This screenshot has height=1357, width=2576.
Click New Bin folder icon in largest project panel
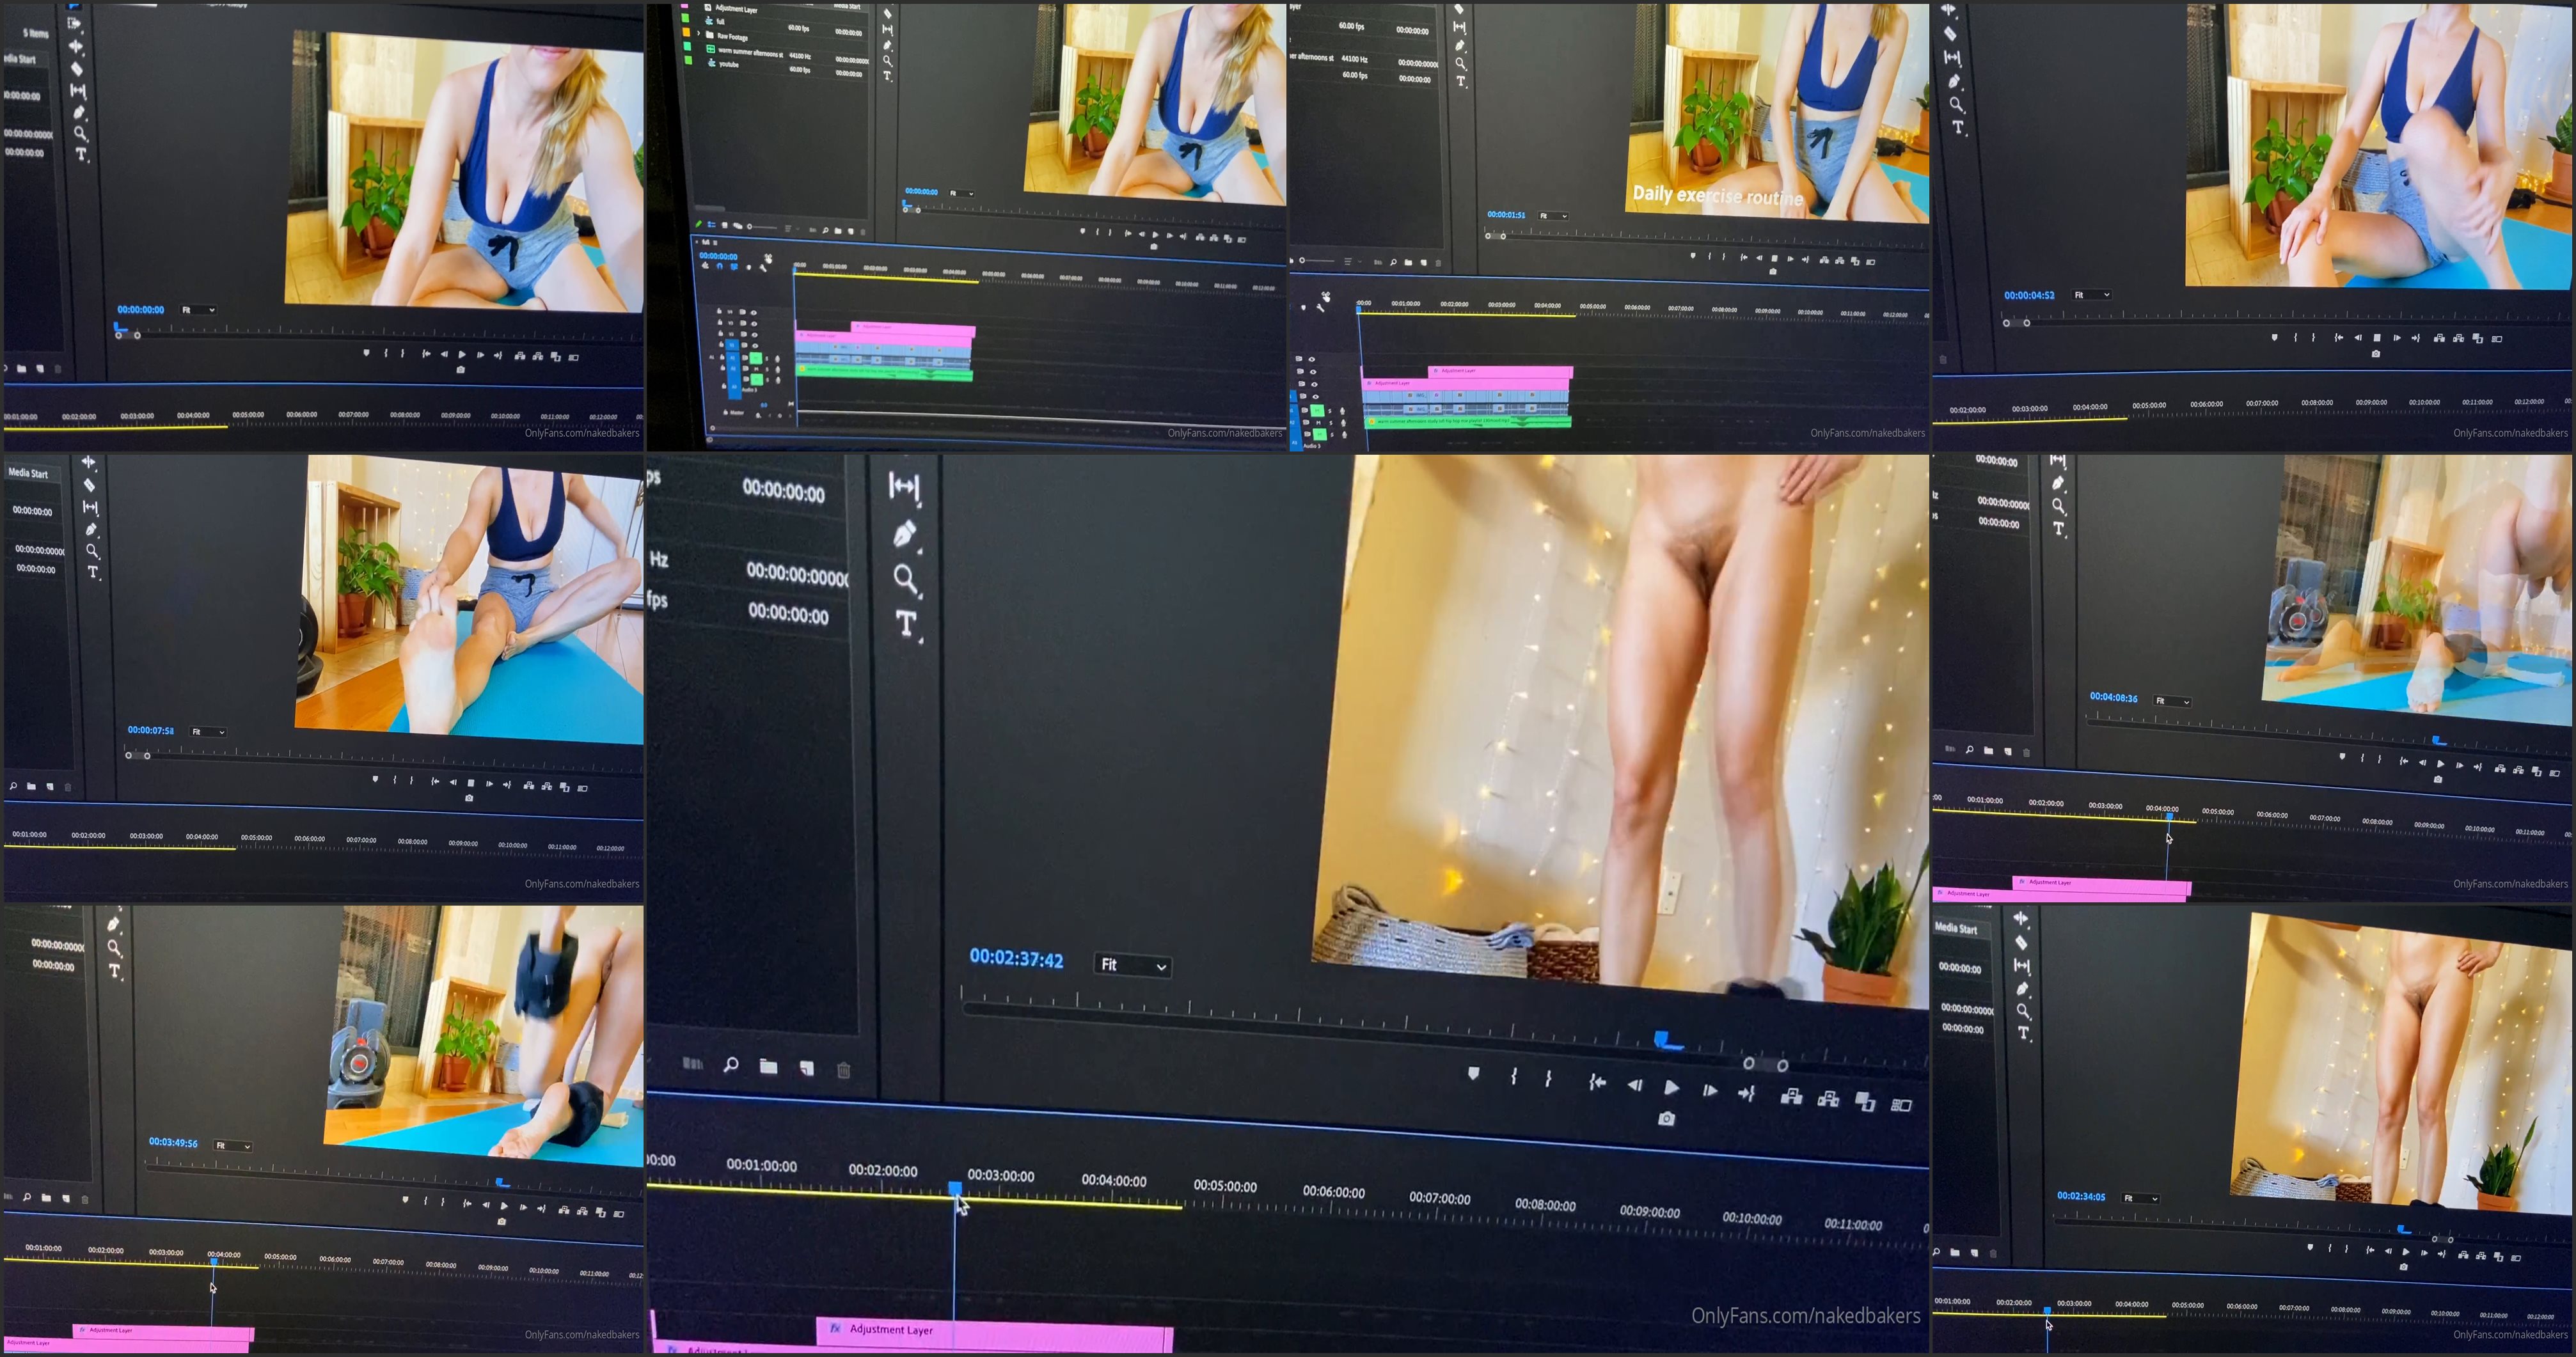[x=768, y=1067]
